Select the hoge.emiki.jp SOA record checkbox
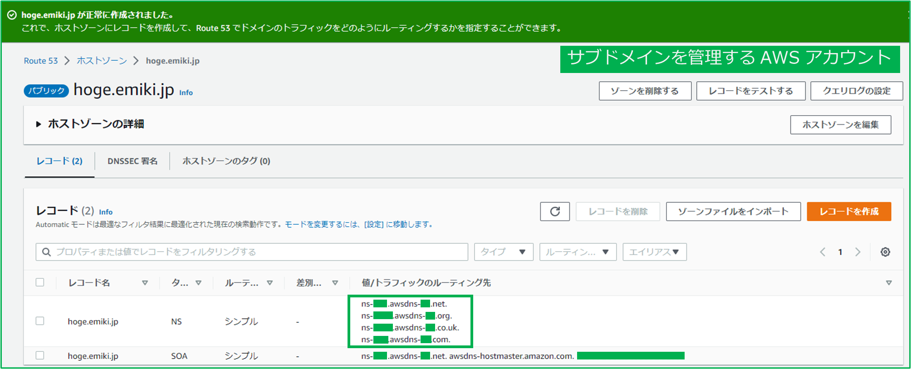The height and width of the screenshot is (369, 911). [x=40, y=355]
